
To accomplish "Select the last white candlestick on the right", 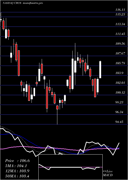I will click(100, 70).
